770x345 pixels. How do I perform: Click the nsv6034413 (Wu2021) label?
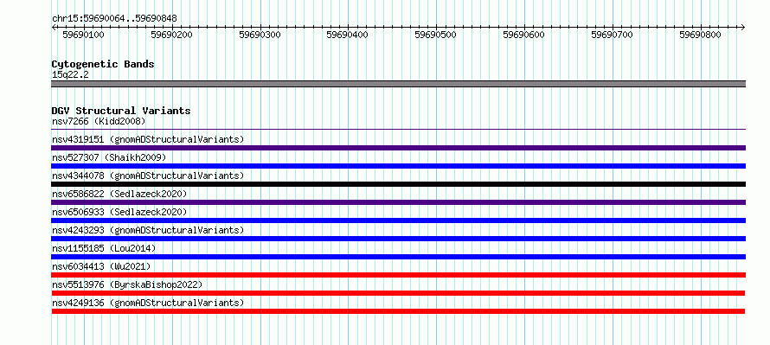click(101, 266)
